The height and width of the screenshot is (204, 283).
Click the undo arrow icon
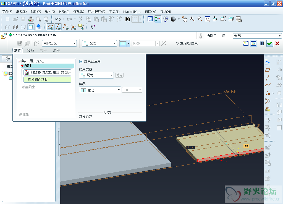pyautogui.click(x=58, y=19)
